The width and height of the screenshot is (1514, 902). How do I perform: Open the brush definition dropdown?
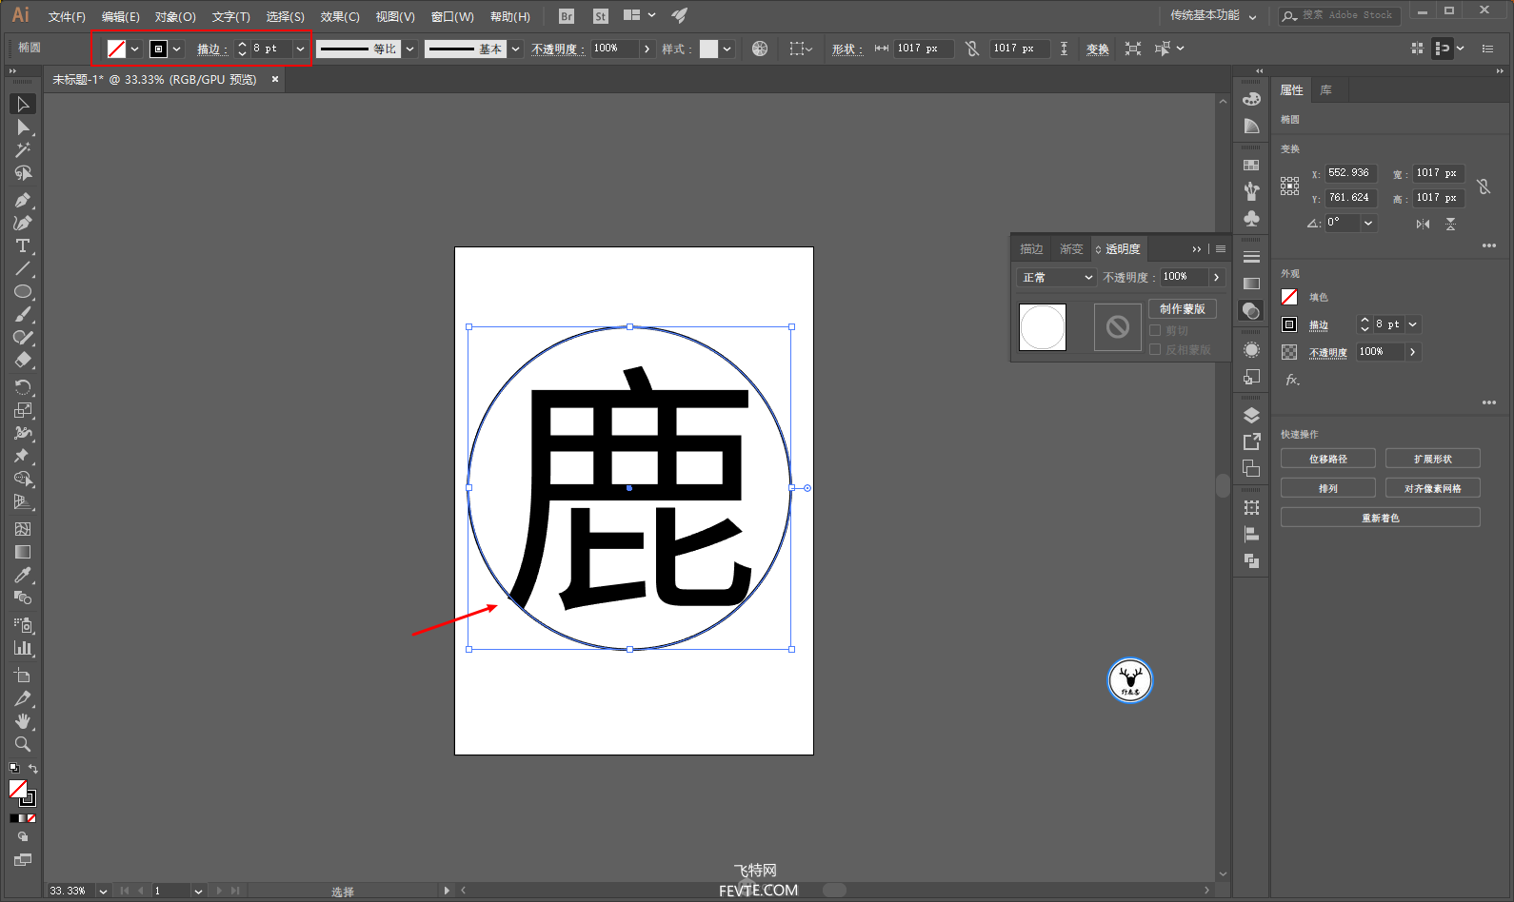(x=515, y=49)
